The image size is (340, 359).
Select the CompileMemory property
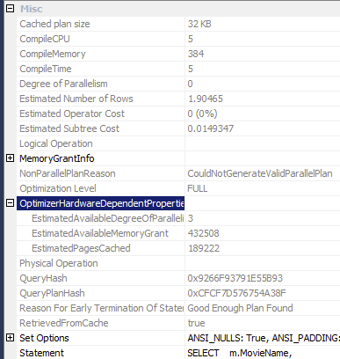pos(53,54)
